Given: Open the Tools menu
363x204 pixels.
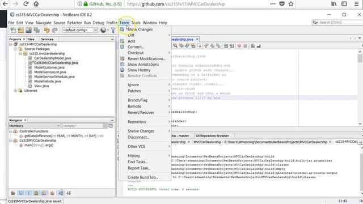Looking at the screenshot, I should 136,23.
